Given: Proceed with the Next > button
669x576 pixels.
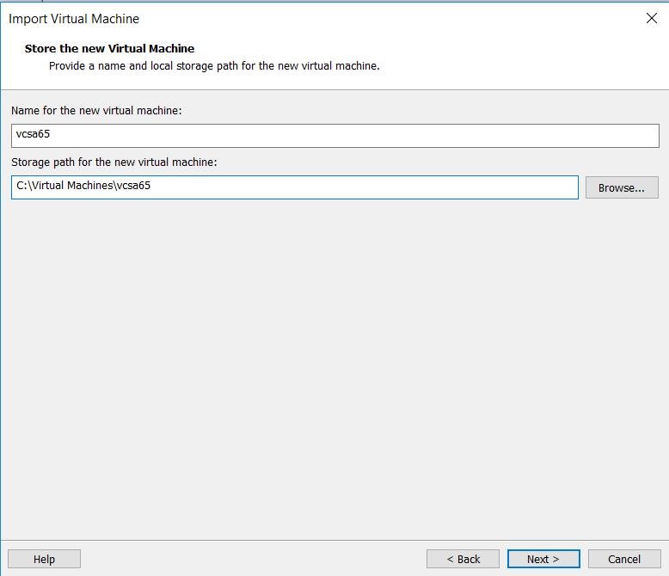Looking at the screenshot, I should [543, 559].
